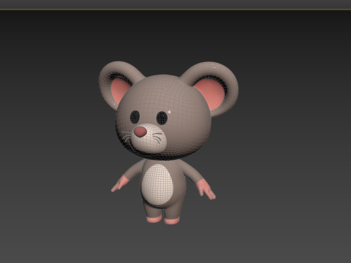The image size is (351, 263).
Task: Select the mouse model's red nose
Action: pyautogui.click(x=140, y=131)
